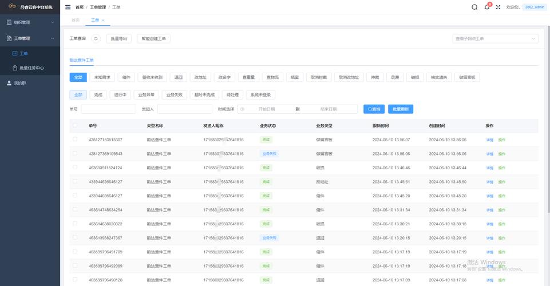Check the row for 463614748634254

(75, 209)
